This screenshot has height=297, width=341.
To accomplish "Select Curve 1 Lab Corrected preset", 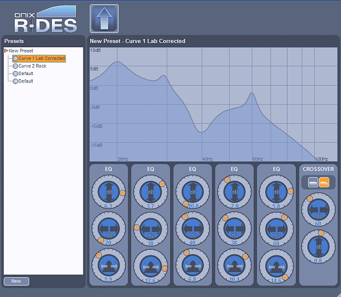I will click(39, 58).
